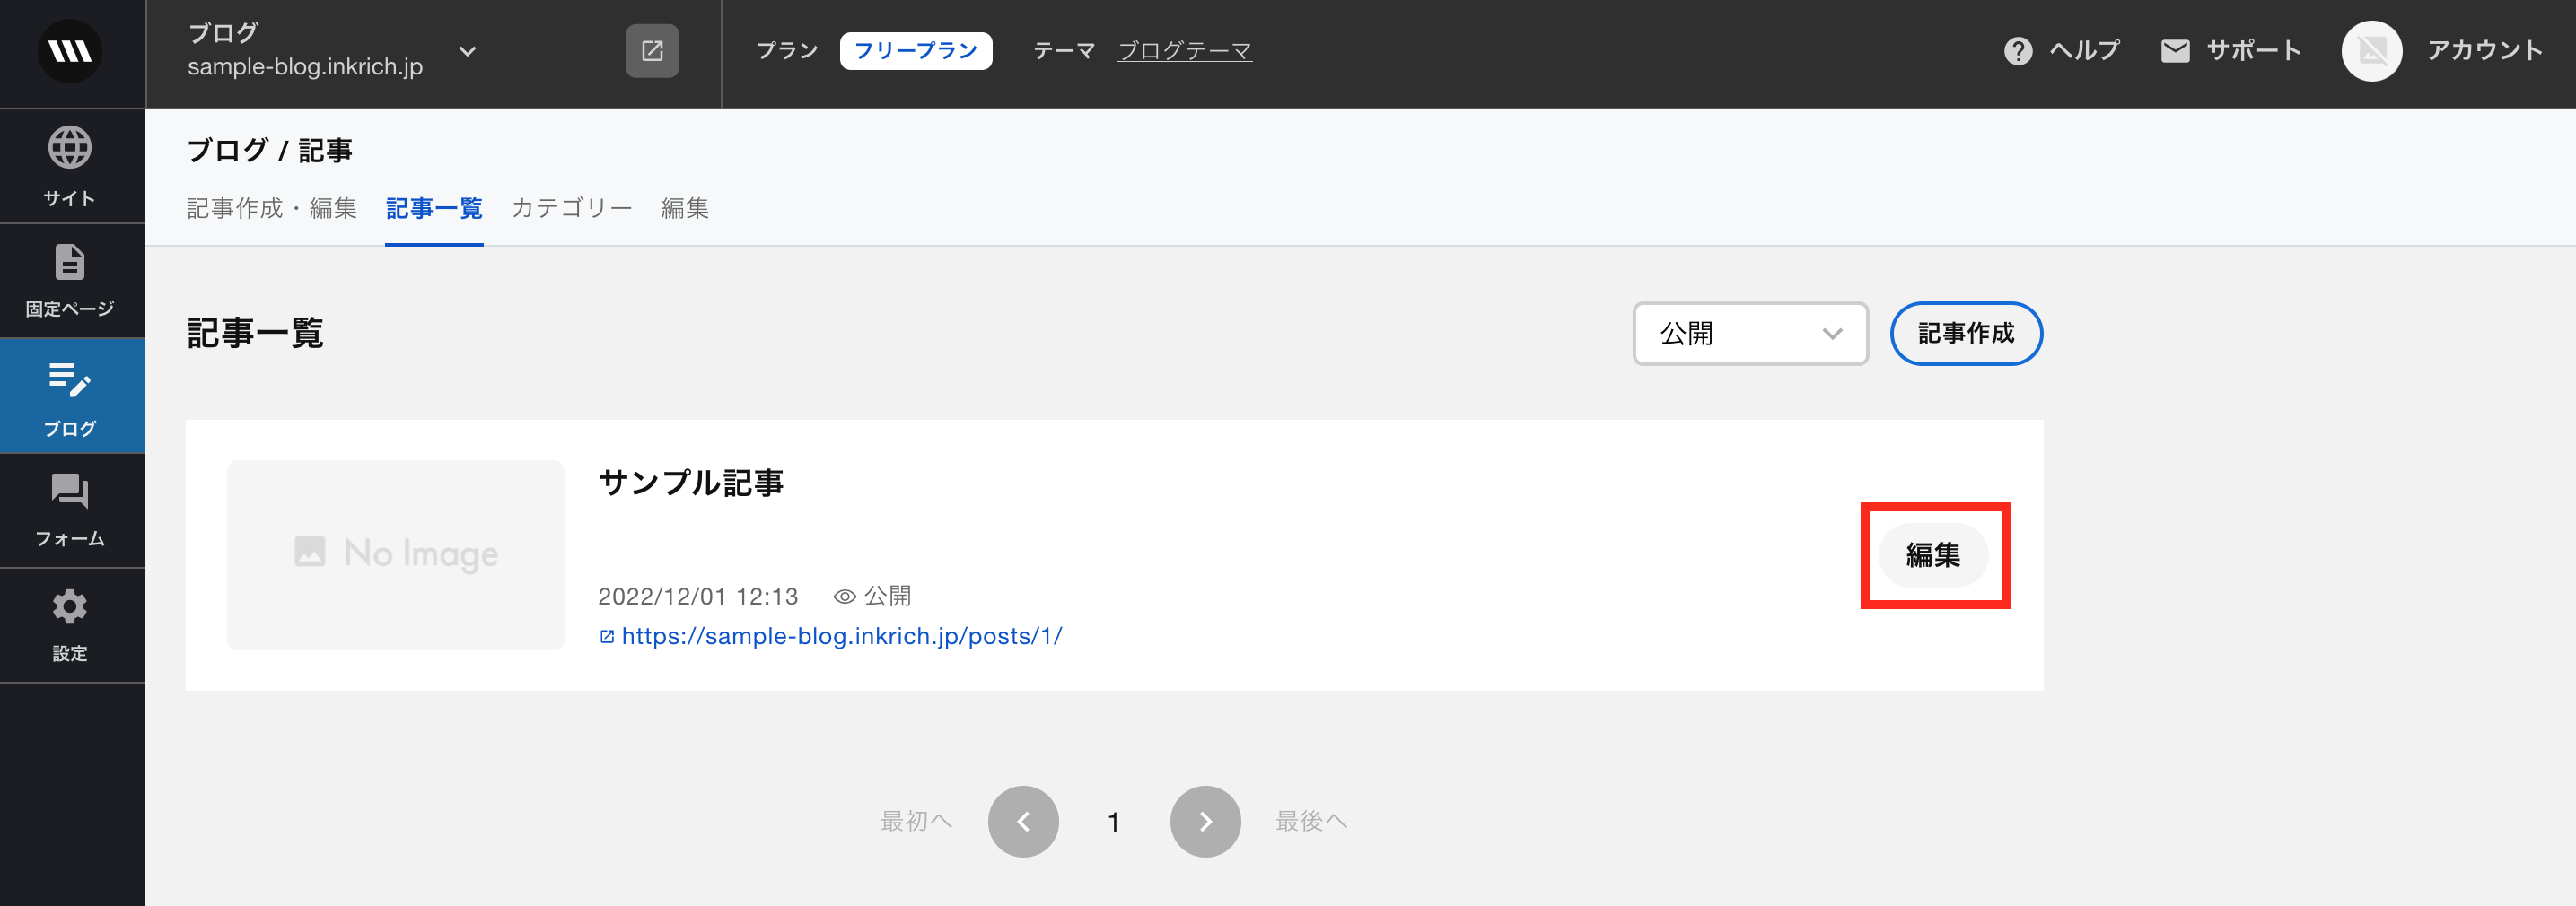Select the ブログ sidebar item

click(70, 396)
